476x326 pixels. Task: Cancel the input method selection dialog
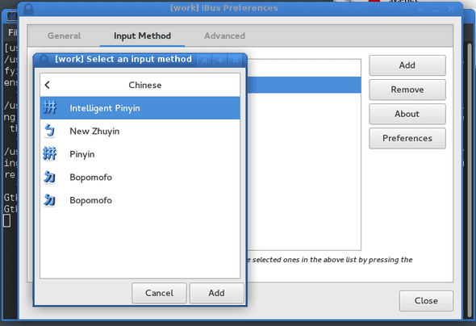tap(159, 293)
